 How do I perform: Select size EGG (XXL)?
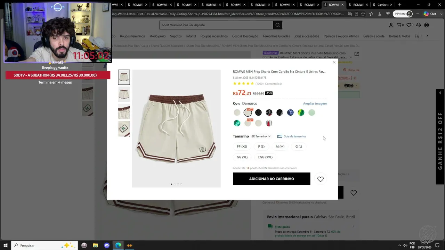click(265, 157)
